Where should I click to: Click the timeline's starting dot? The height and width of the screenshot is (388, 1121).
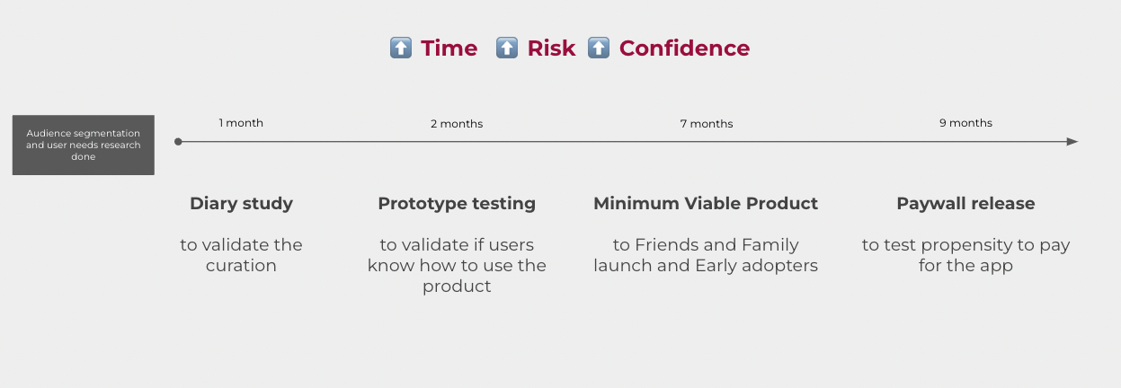pos(178,142)
